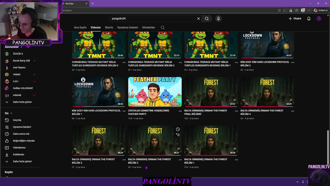Open options for The Forest Bölüm 3
Viewport: 330px width, 186px height.
tap(124, 160)
